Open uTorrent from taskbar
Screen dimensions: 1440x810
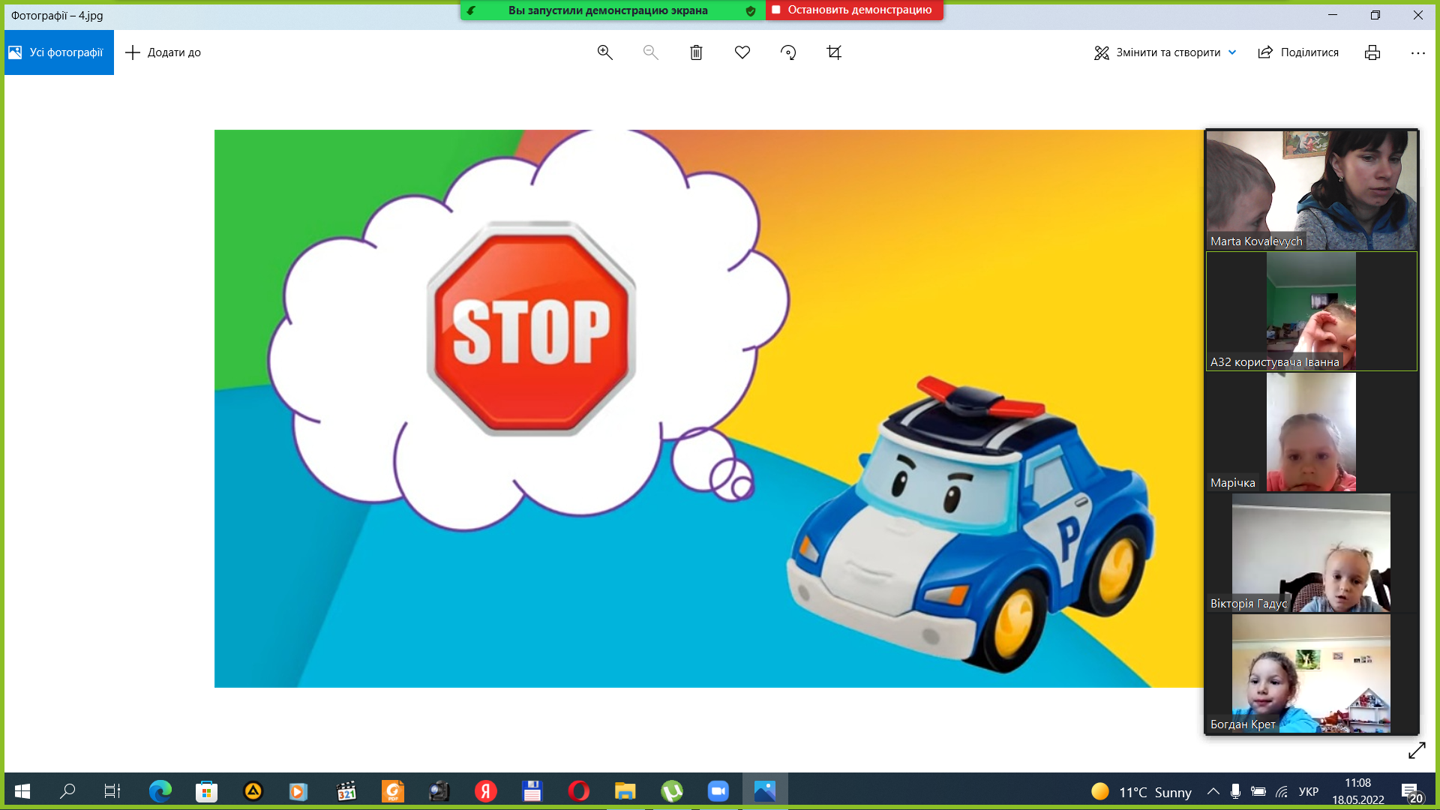click(x=672, y=791)
